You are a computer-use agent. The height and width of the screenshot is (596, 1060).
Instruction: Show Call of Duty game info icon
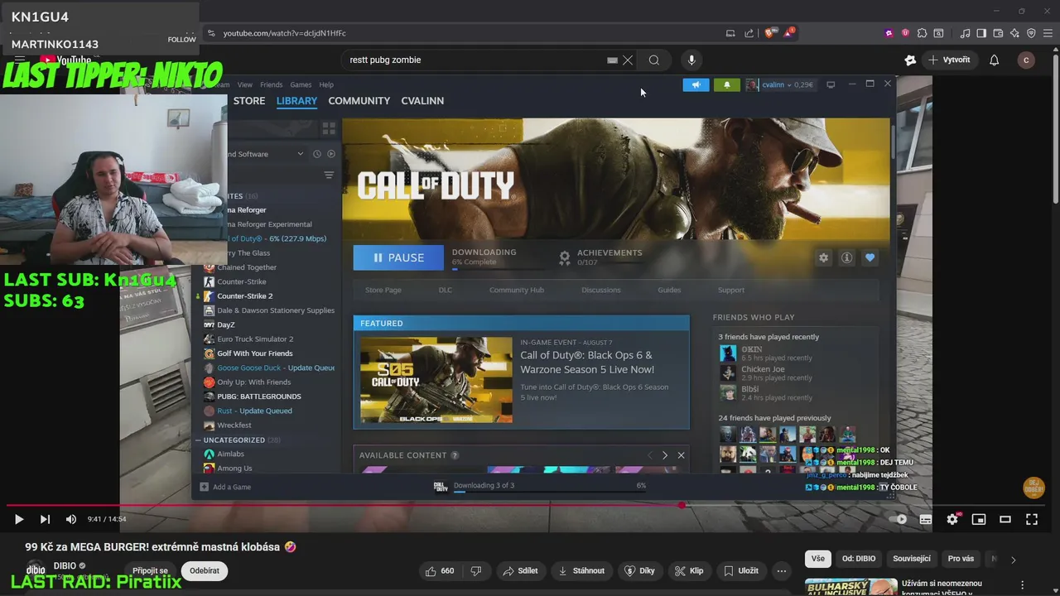pos(846,257)
